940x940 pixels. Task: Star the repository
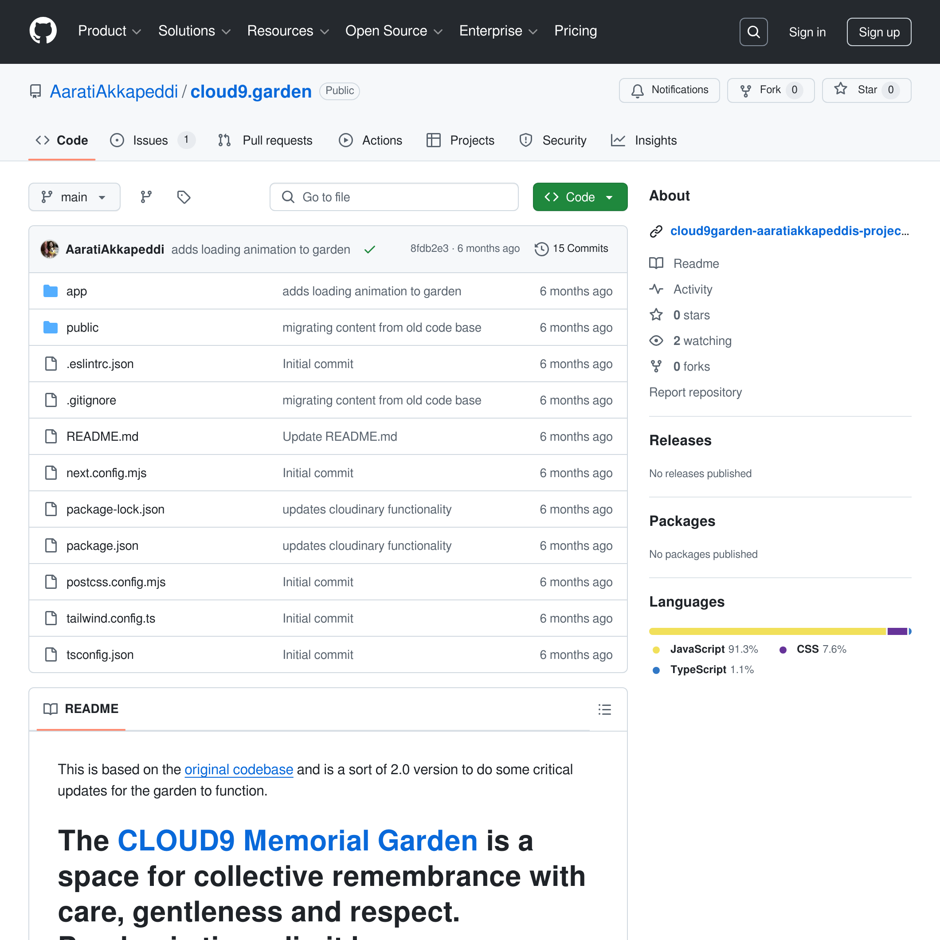866,90
